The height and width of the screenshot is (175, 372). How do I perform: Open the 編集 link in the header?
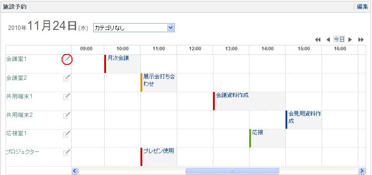pos(362,7)
